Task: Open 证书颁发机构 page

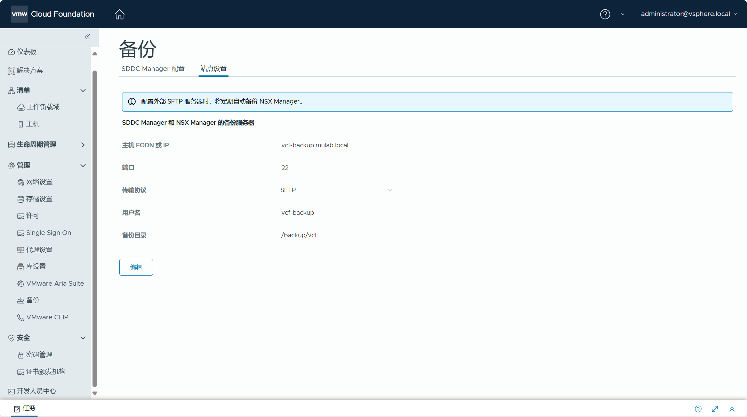Action: pos(46,372)
